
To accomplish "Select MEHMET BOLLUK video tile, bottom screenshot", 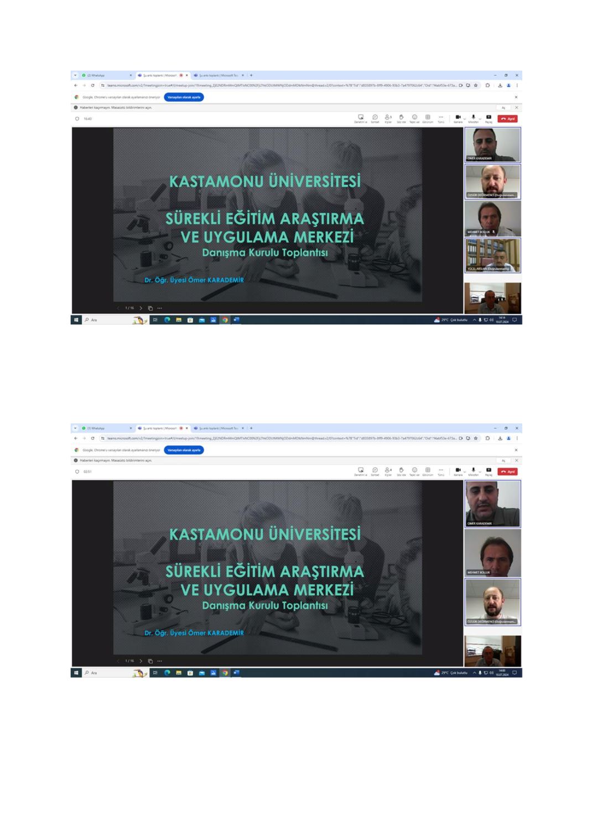I will coord(492,553).
